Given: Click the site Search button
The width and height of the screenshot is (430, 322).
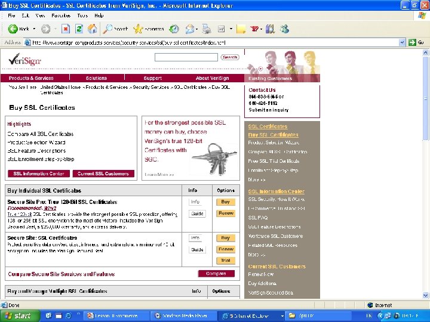Looking at the screenshot, I should 230,57.
